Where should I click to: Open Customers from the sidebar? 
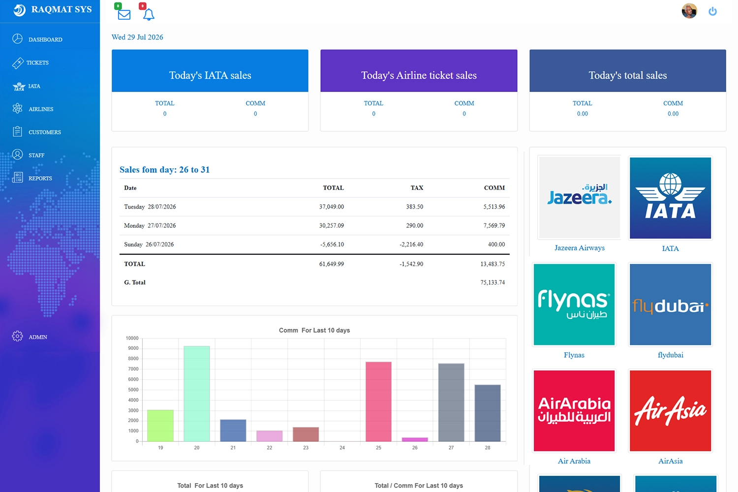[45, 132]
